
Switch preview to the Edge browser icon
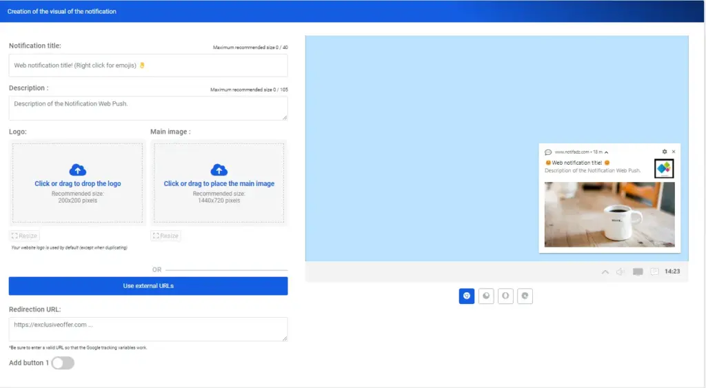pos(525,296)
